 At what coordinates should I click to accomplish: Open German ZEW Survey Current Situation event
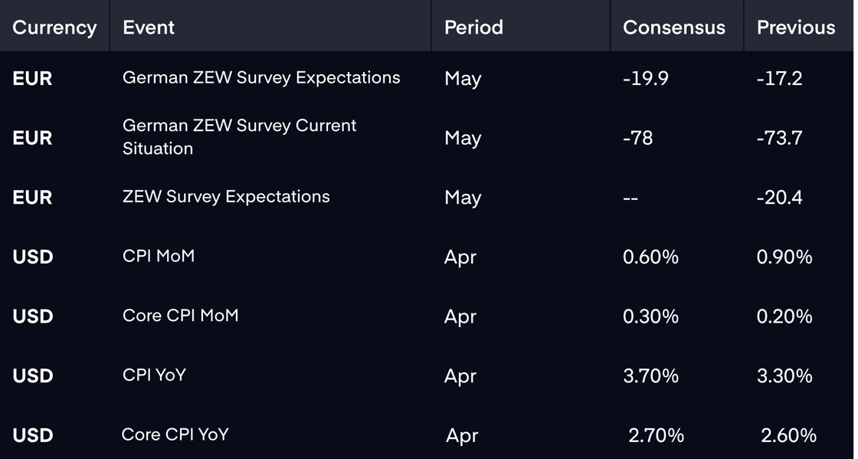pyautogui.click(x=239, y=136)
